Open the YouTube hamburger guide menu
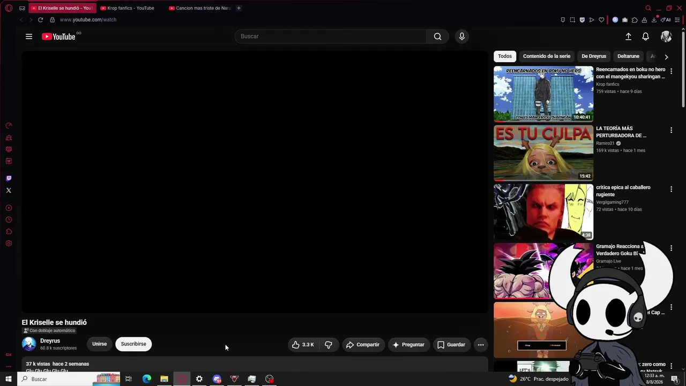686x386 pixels. tap(29, 36)
